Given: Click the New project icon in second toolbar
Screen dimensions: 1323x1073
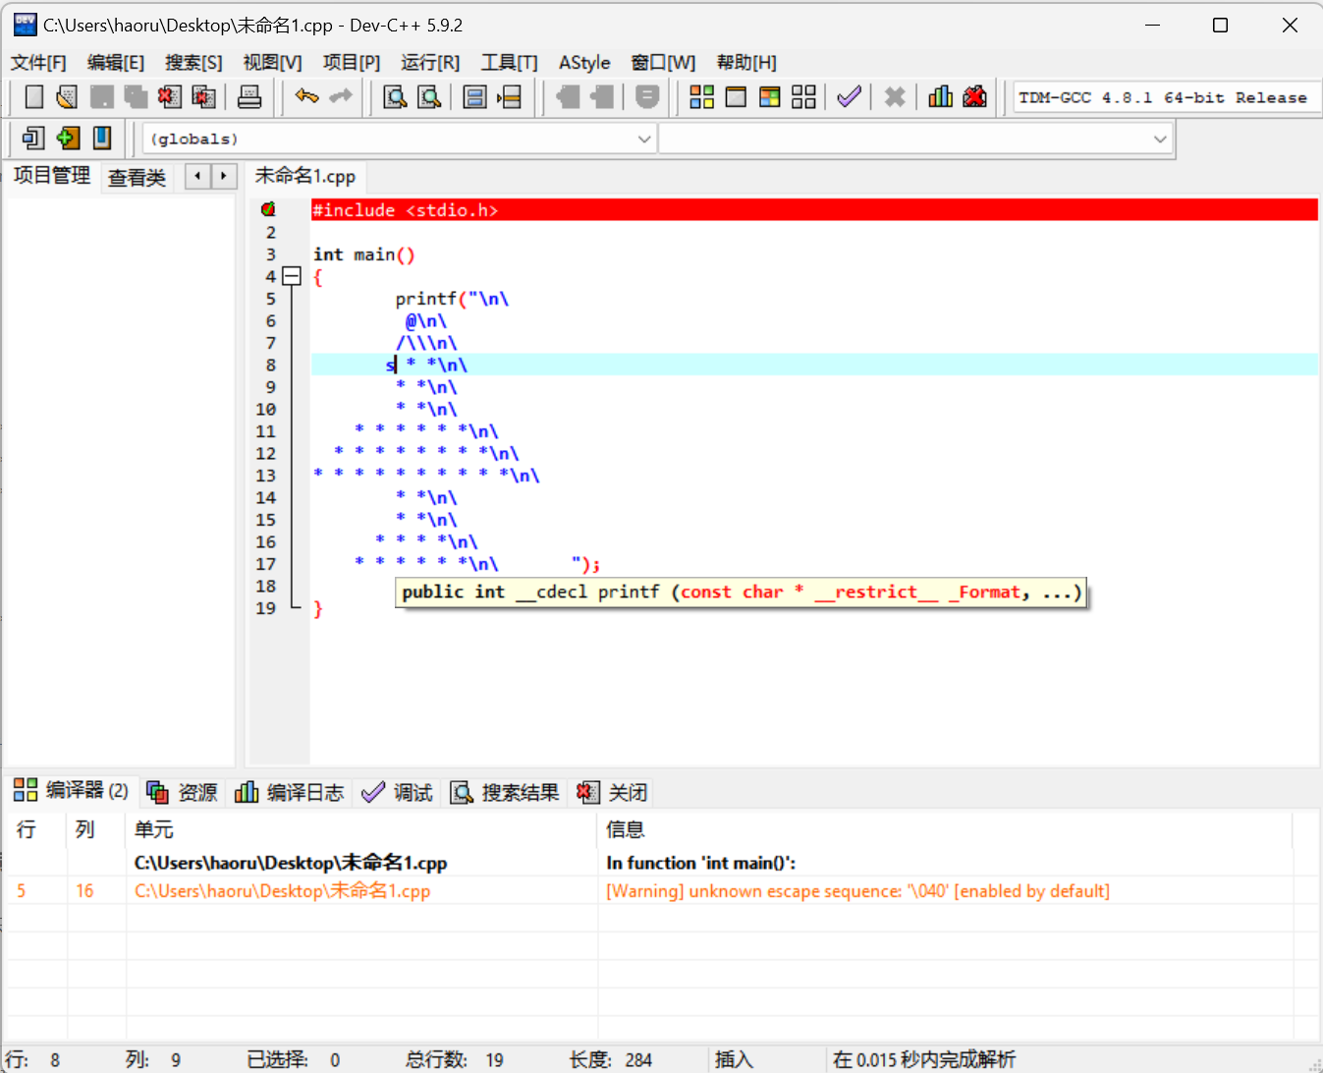Looking at the screenshot, I should [x=33, y=138].
